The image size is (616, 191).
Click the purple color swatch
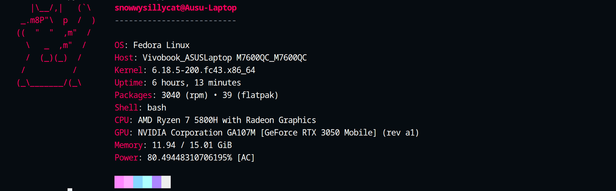(x=157, y=182)
